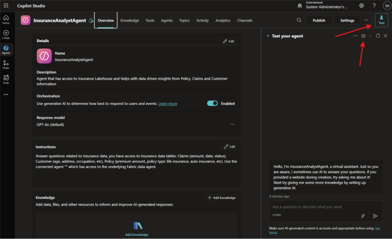This screenshot has height=239, width=392.
Task: Open the environment picker icon
Action: click(300, 5)
